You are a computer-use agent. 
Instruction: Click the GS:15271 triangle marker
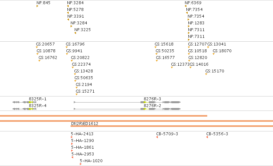[77, 95]
